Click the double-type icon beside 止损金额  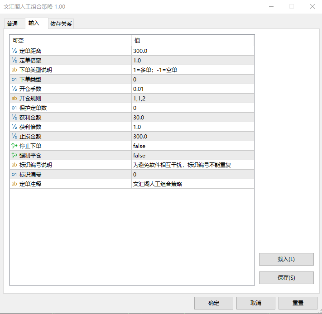pos(14,137)
